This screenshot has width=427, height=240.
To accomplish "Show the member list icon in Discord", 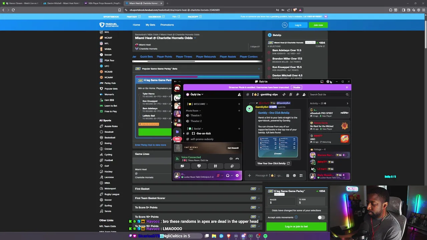I will point(304,95).
